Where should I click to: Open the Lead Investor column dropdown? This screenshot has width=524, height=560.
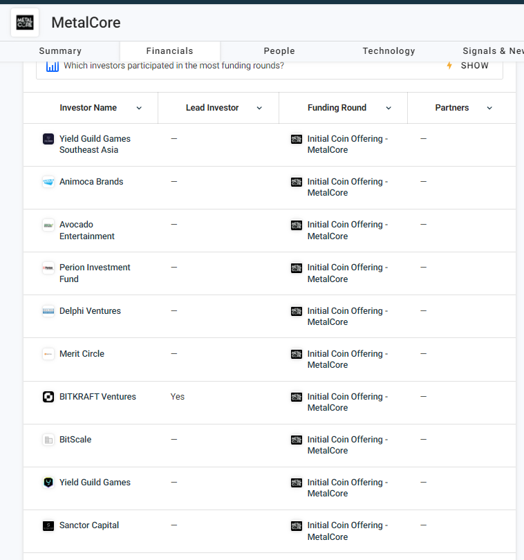pyautogui.click(x=259, y=108)
